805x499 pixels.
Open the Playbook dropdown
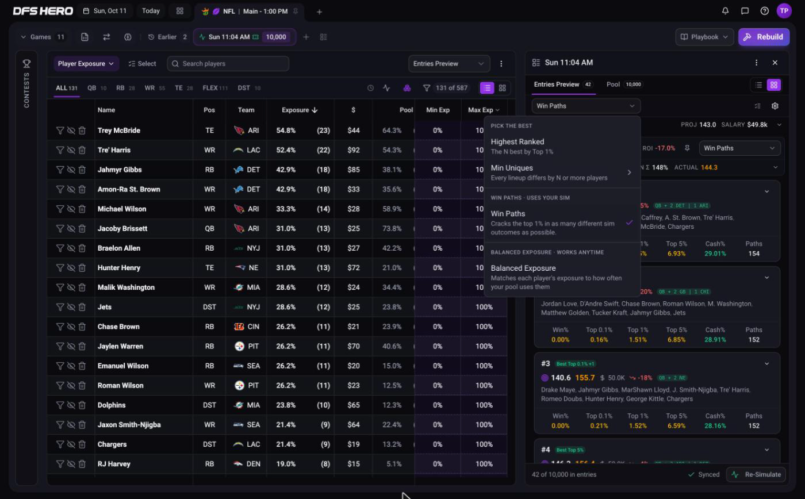705,37
